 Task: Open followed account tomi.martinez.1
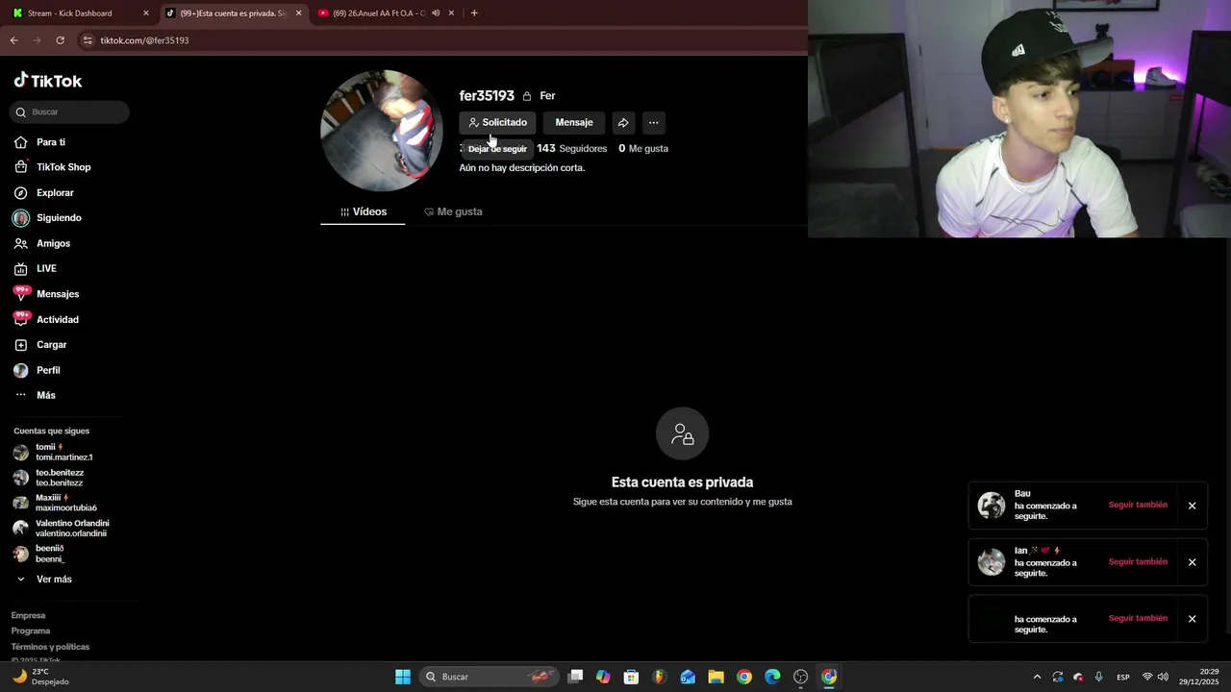63,453
